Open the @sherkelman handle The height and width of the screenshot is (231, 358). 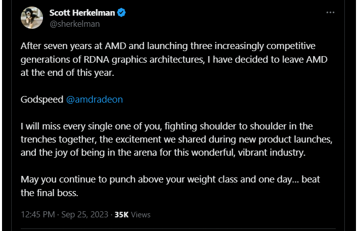click(75, 24)
